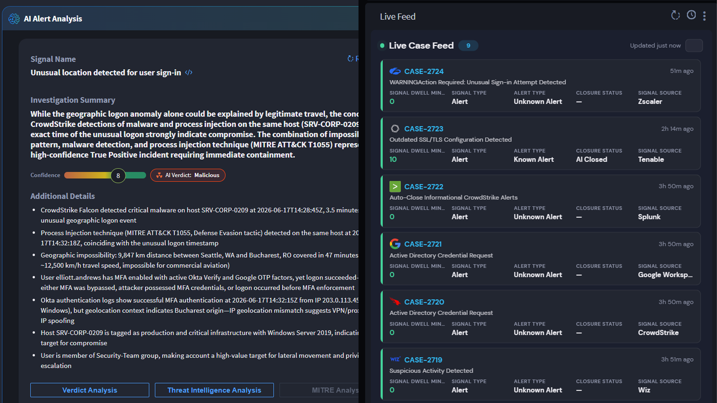Click the confidence slider knob showing 8
This screenshot has height=403, width=717.
(118, 175)
